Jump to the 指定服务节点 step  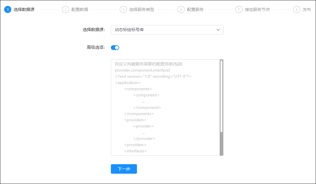coord(257,9)
